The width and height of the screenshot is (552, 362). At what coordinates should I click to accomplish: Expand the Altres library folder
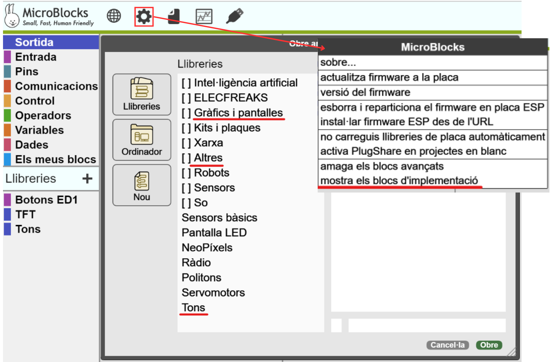point(208,158)
